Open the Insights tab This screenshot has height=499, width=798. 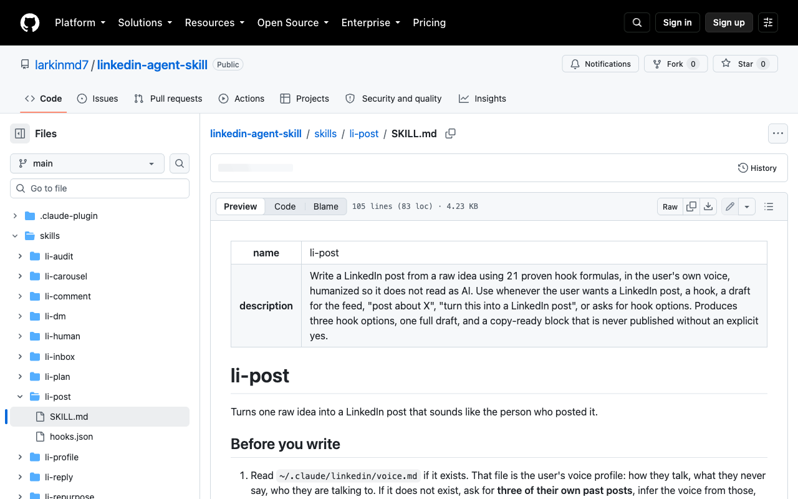click(x=483, y=99)
